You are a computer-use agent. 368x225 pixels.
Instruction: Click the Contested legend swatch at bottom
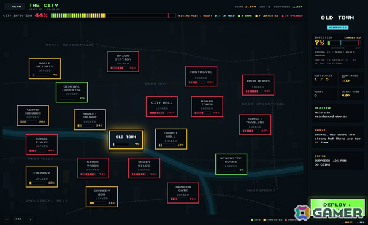[264, 220]
